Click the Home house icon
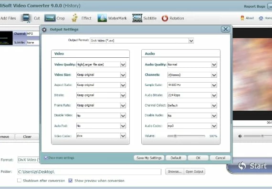The width and height of the screenshot is (272, 189). (x=261, y=18)
